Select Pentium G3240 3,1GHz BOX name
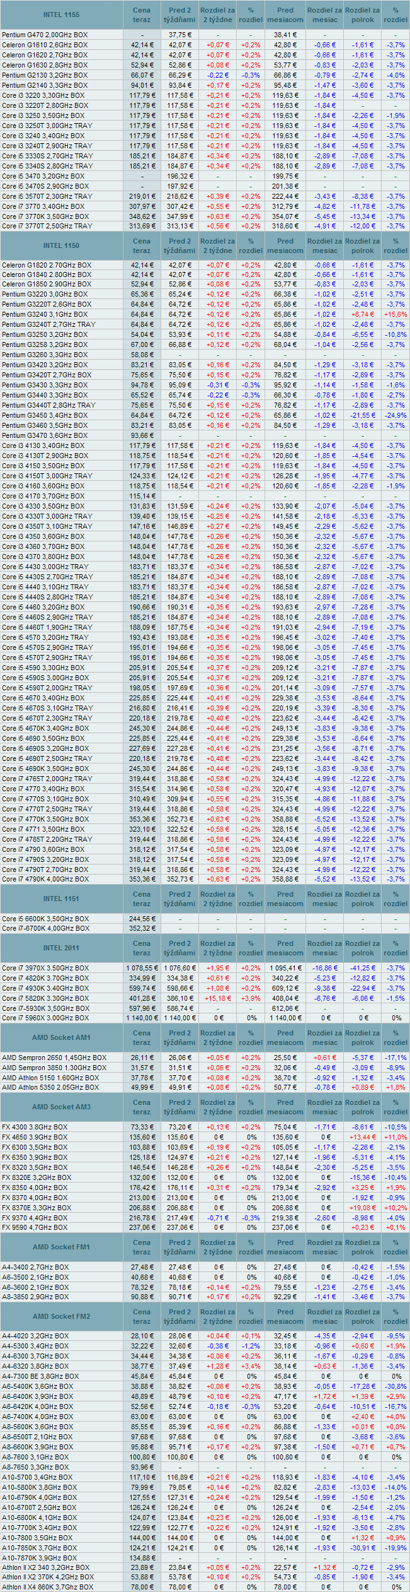Screen dimensions: 410x1592 tap(45, 314)
